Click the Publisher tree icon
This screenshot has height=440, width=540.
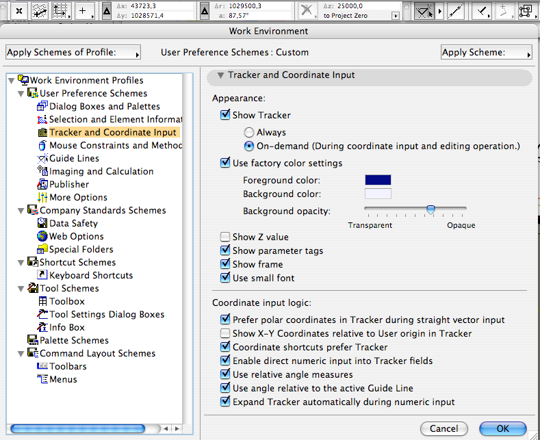[42, 184]
